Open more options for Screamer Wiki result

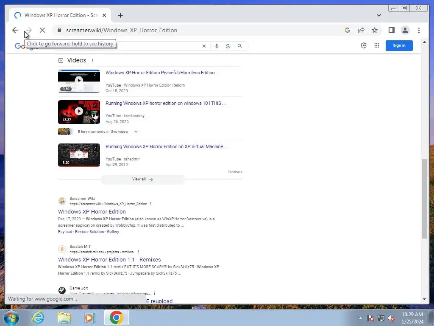click(151, 204)
